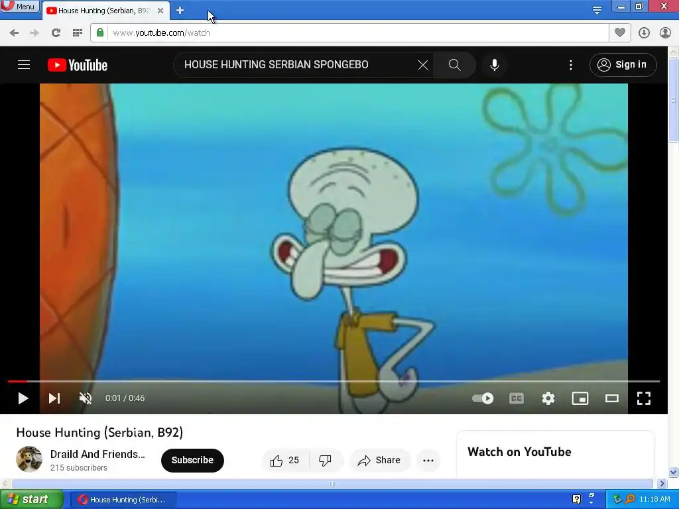
Task: Seek along the video progress bar
Action: [x=334, y=381]
